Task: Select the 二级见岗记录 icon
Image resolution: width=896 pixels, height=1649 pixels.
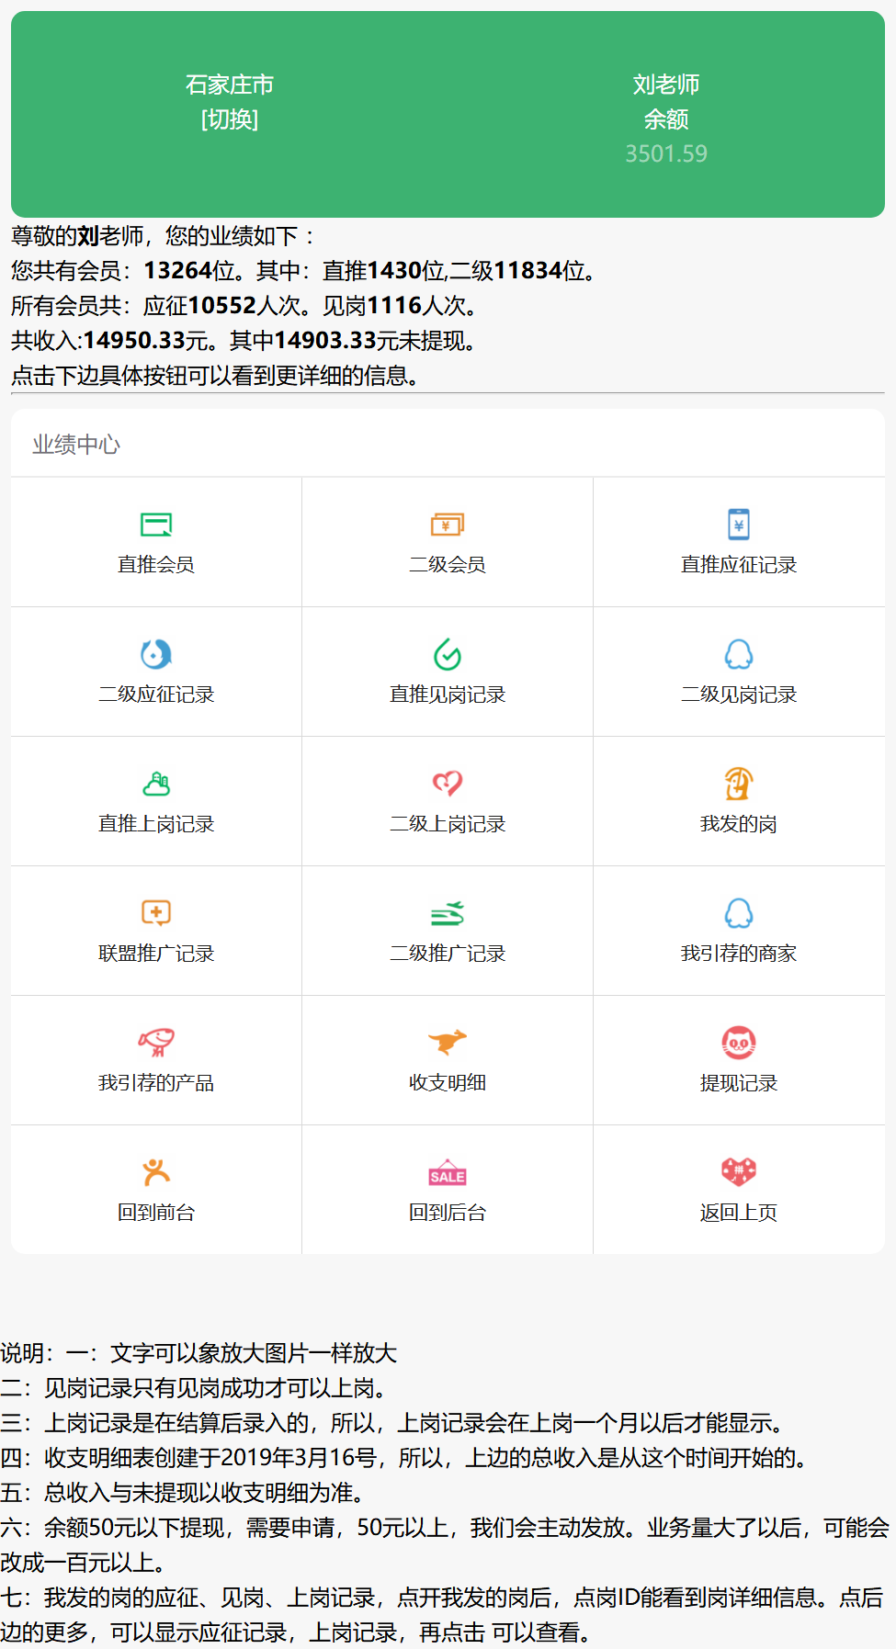Action: [x=739, y=654]
